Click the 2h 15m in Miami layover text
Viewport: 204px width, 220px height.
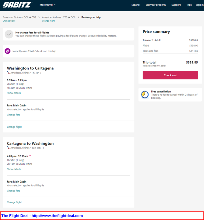(19, 164)
